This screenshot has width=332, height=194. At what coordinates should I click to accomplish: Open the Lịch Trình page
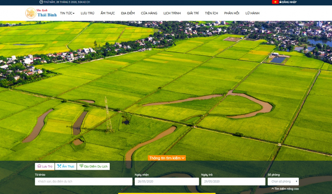pos(172,13)
